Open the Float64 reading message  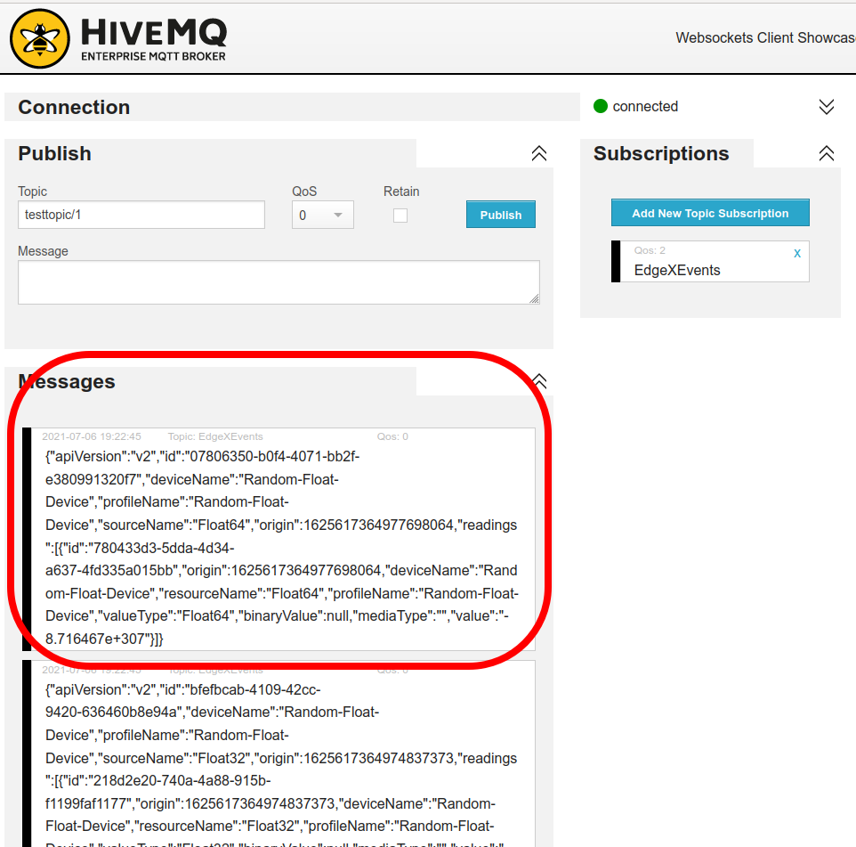279,540
